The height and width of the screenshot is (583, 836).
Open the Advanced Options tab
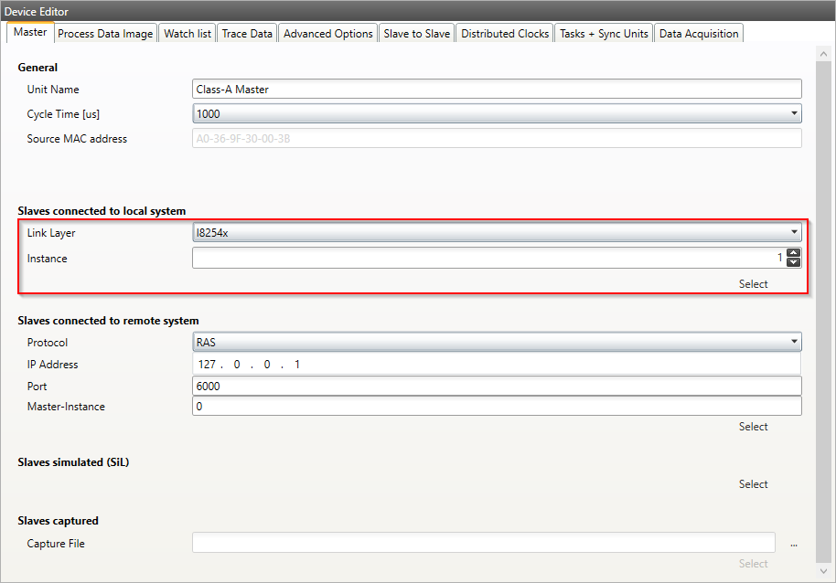(327, 34)
